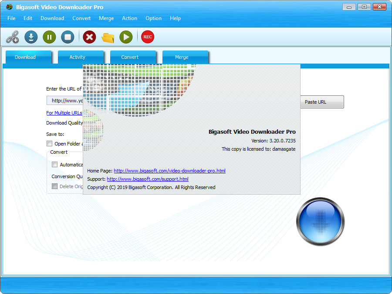Click the Paste URL button
This screenshot has height=294, width=392.
[x=322, y=102]
